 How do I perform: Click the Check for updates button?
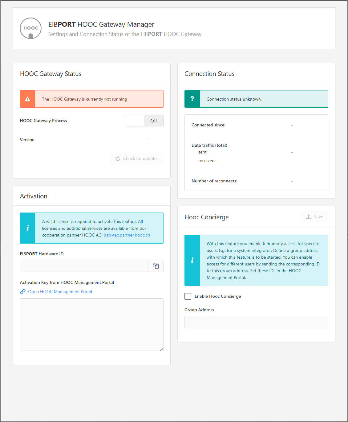[x=137, y=159]
